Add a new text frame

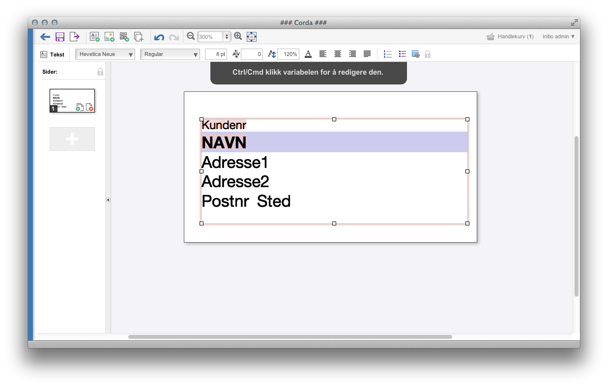[x=94, y=37]
